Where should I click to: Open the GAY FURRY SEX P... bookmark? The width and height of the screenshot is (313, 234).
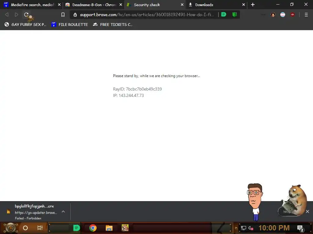click(x=25, y=24)
